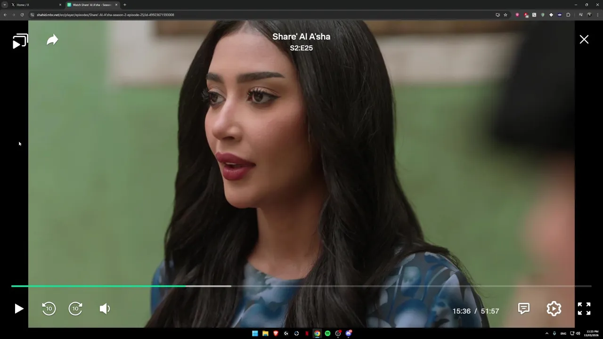603x339 pixels.
Task: Open the subtitles and audio menu
Action: pos(524,308)
